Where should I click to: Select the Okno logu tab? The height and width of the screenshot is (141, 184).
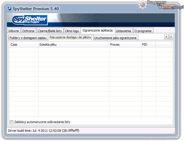[x=72, y=31]
